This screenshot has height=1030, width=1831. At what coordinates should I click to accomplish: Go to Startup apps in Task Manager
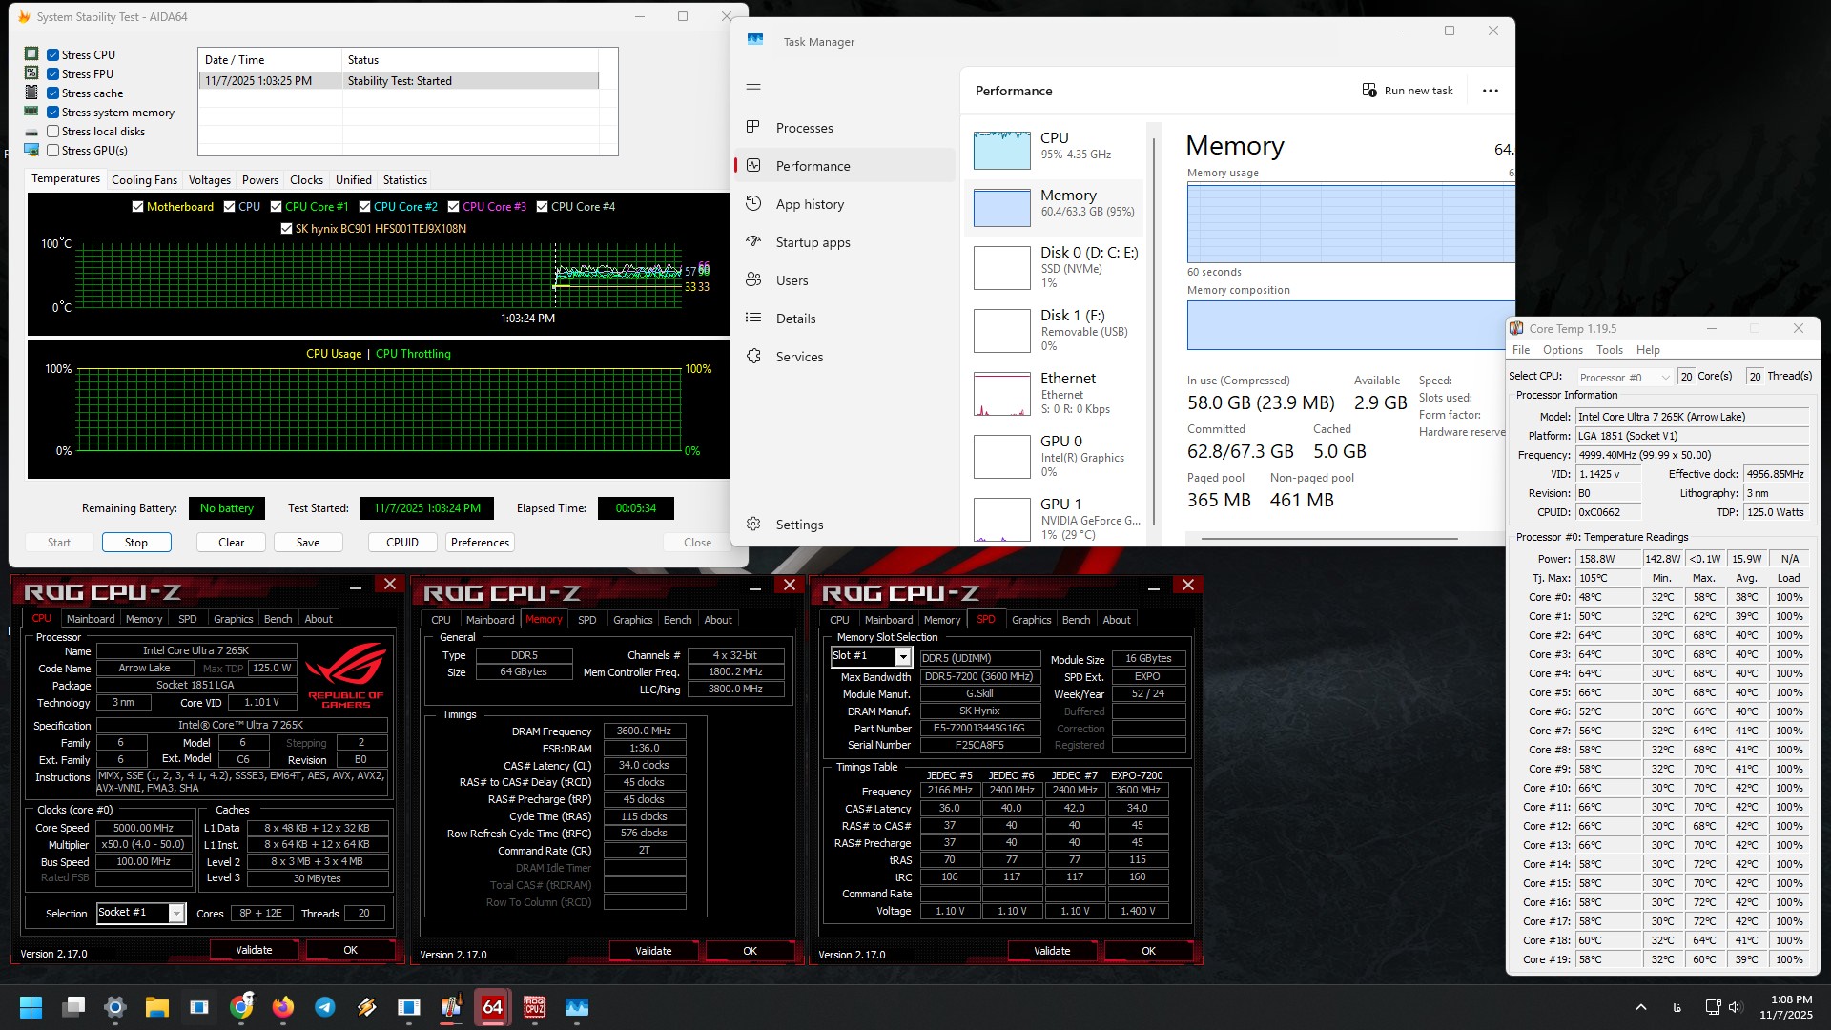coord(813,242)
